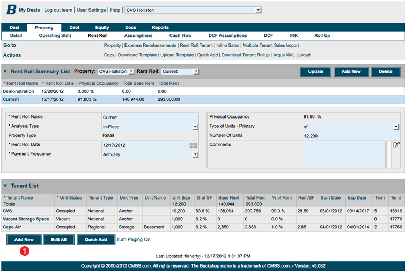Click Turn Paging On
Image resolution: width=406 pixels, height=273 pixels.
point(134,240)
